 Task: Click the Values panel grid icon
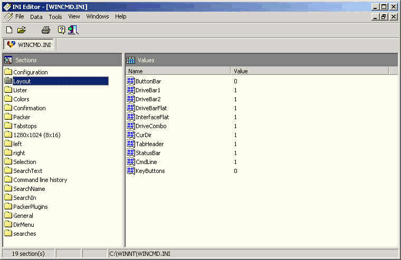[x=131, y=60]
